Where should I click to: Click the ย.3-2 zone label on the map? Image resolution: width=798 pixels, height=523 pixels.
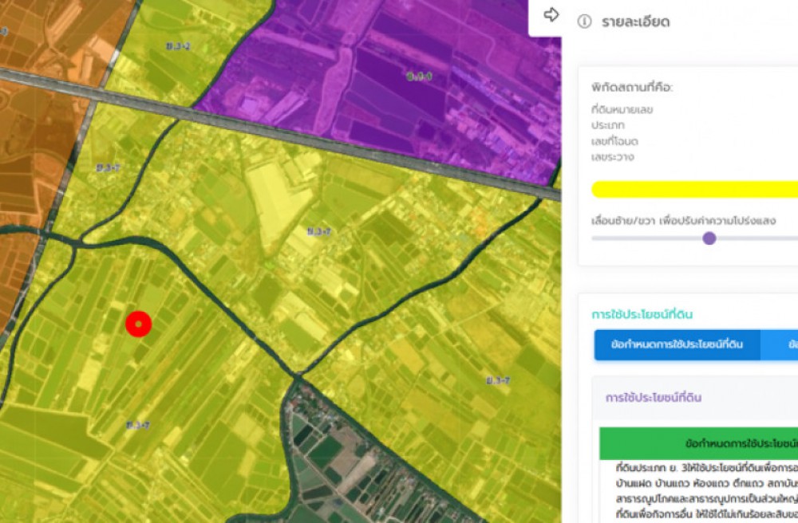coord(178,46)
